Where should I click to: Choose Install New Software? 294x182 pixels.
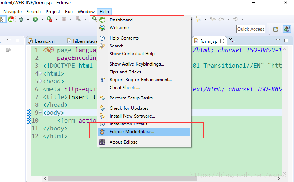144,116
